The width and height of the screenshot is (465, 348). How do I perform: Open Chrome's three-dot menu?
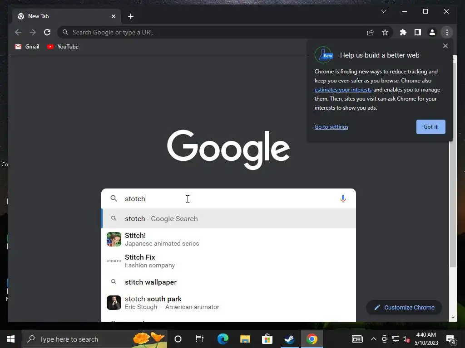[447, 32]
